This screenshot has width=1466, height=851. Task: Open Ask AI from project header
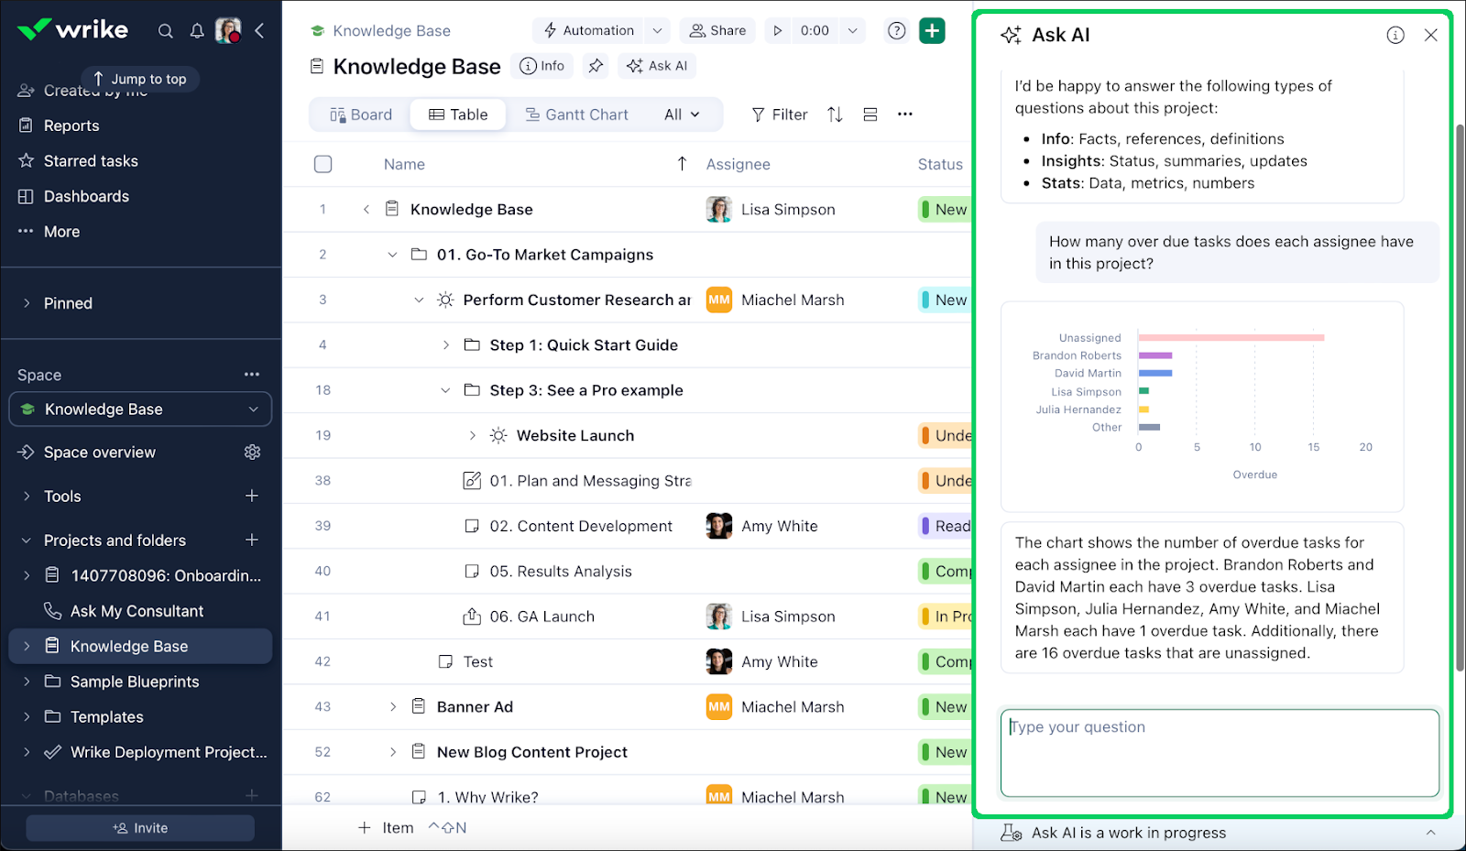click(x=657, y=66)
